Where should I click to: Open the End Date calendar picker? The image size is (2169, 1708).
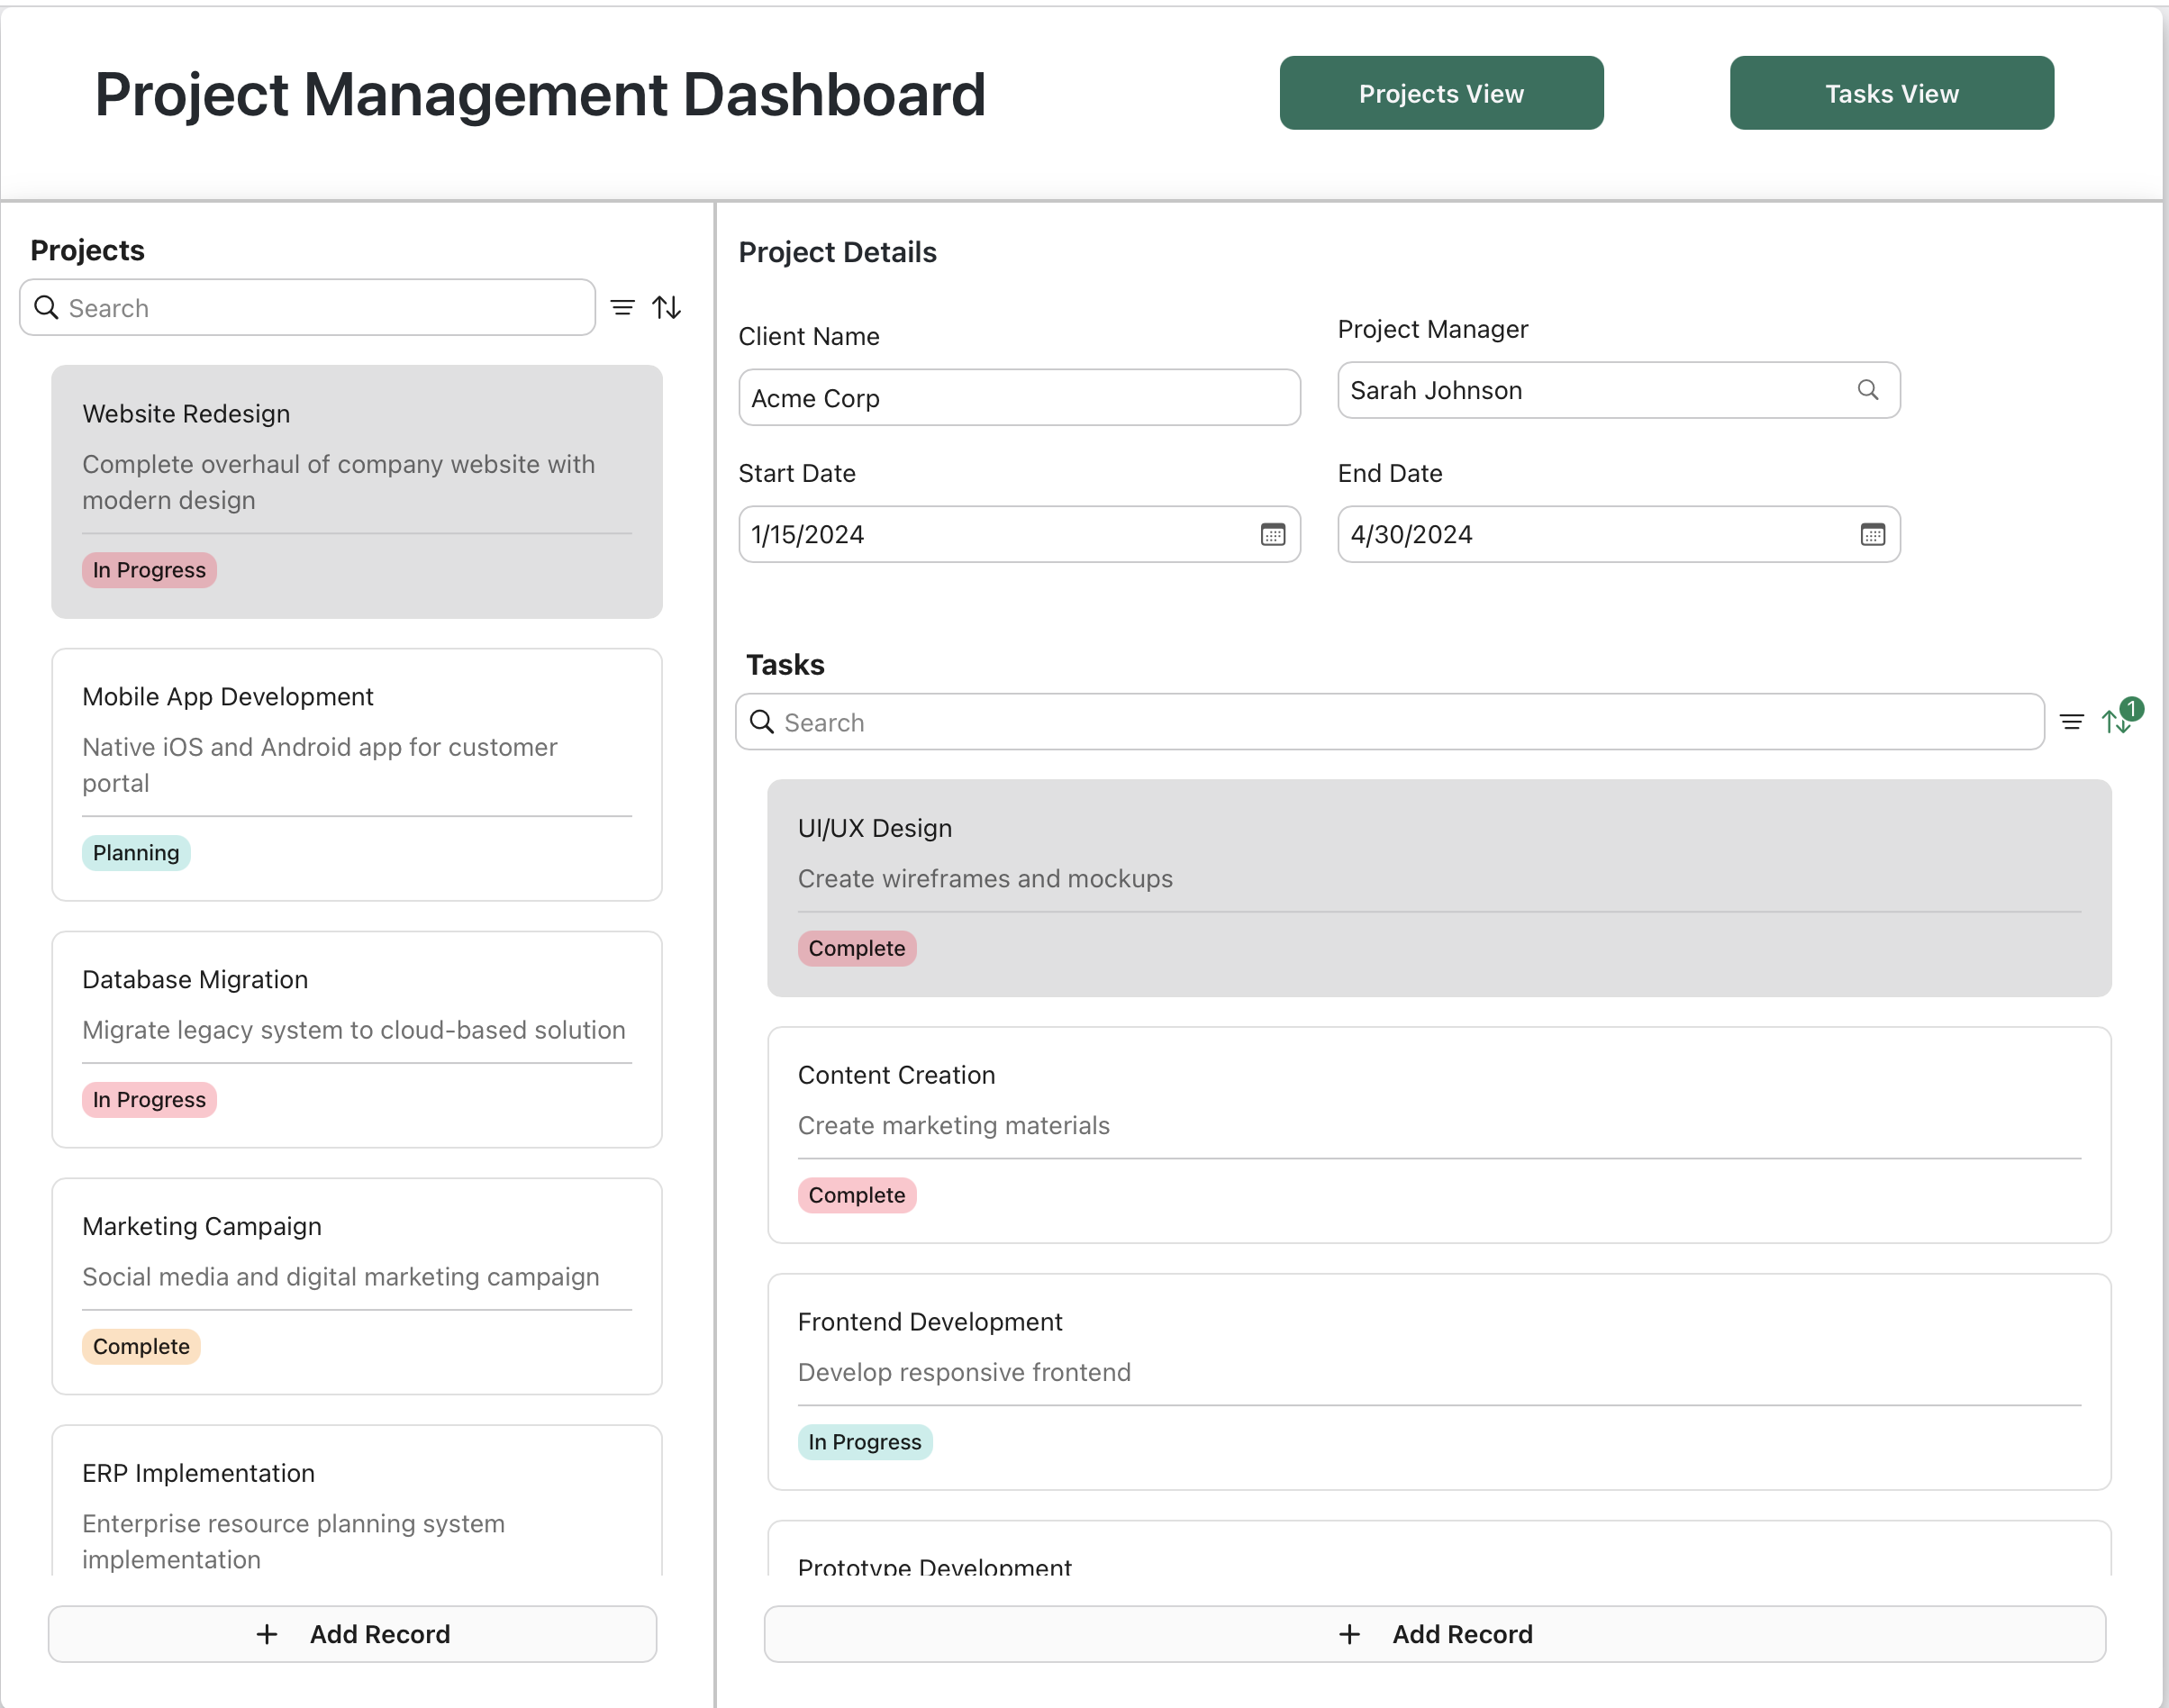[x=1872, y=534]
